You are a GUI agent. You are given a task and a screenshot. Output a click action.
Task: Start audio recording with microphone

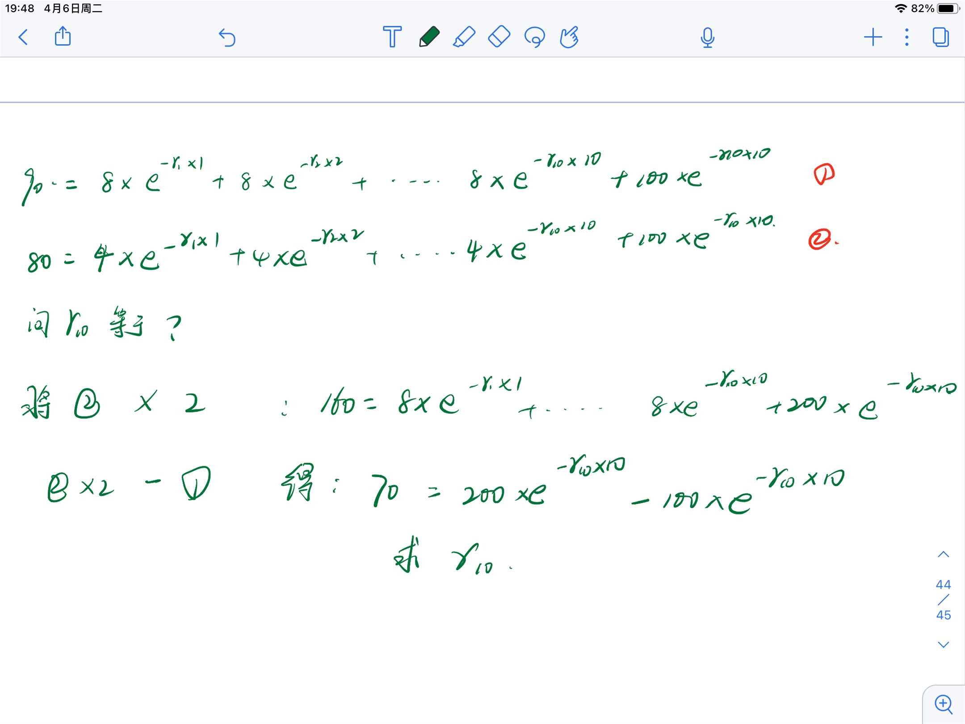point(707,38)
